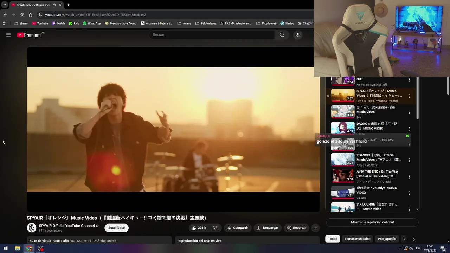This screenshot has height=253, width=450.
Task: Open Anime bookmark folder
Action: click(x=184, y=24)
